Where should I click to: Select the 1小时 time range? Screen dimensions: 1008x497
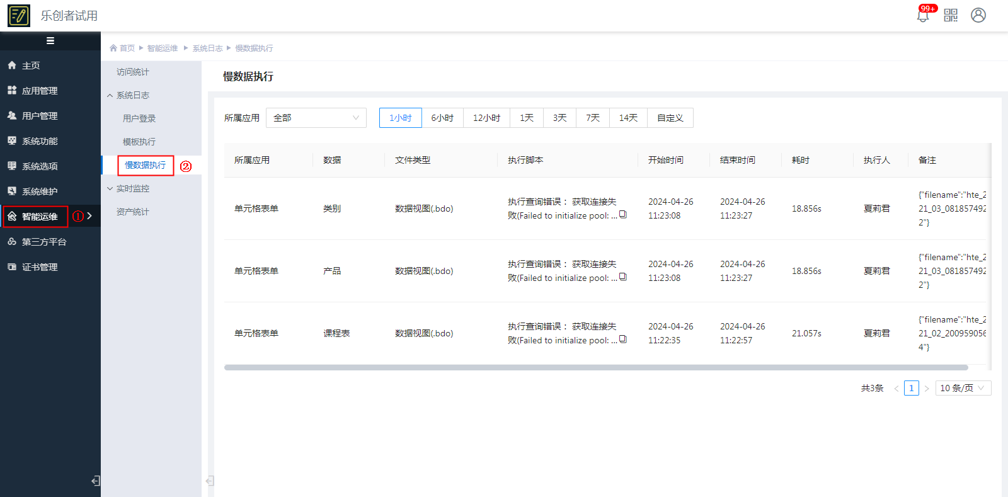pyautogui.click(x=400, y=118)
